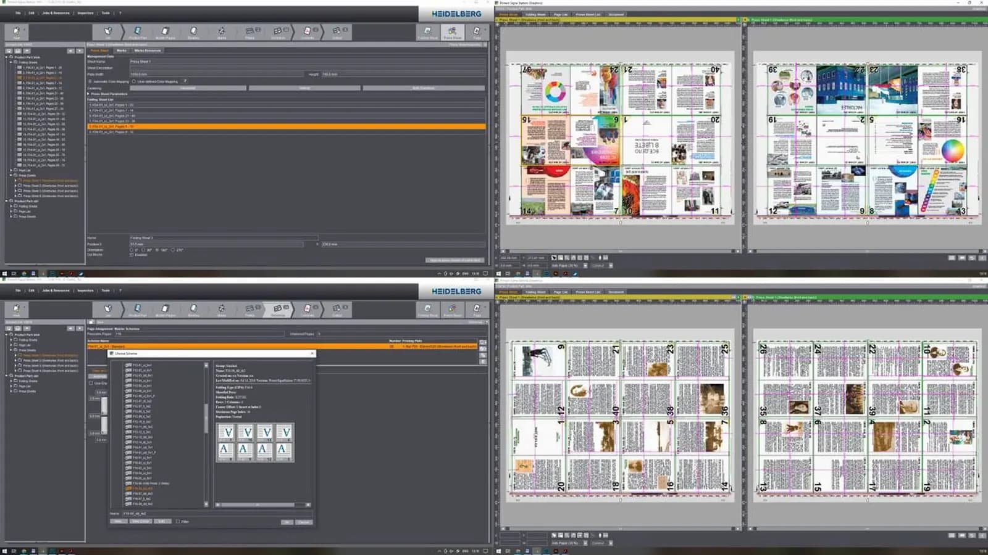Select the 270° orientation radio button
The width and height of the screenshot is (988, 555).
173,250
